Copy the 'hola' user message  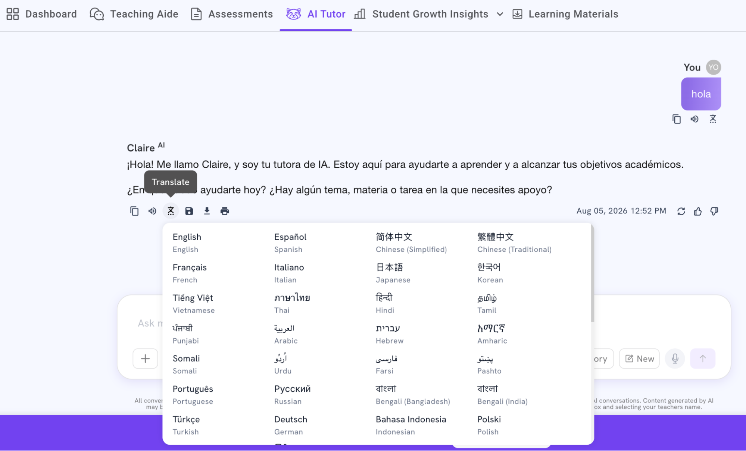tap(677, 119)
